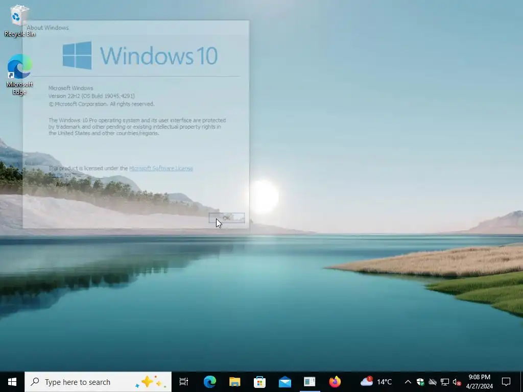
Task: Open File Explorer from the taskbar
Action: (x=235, y=382)
